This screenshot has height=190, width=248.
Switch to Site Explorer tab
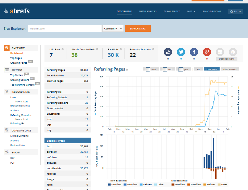click(124, 11)
